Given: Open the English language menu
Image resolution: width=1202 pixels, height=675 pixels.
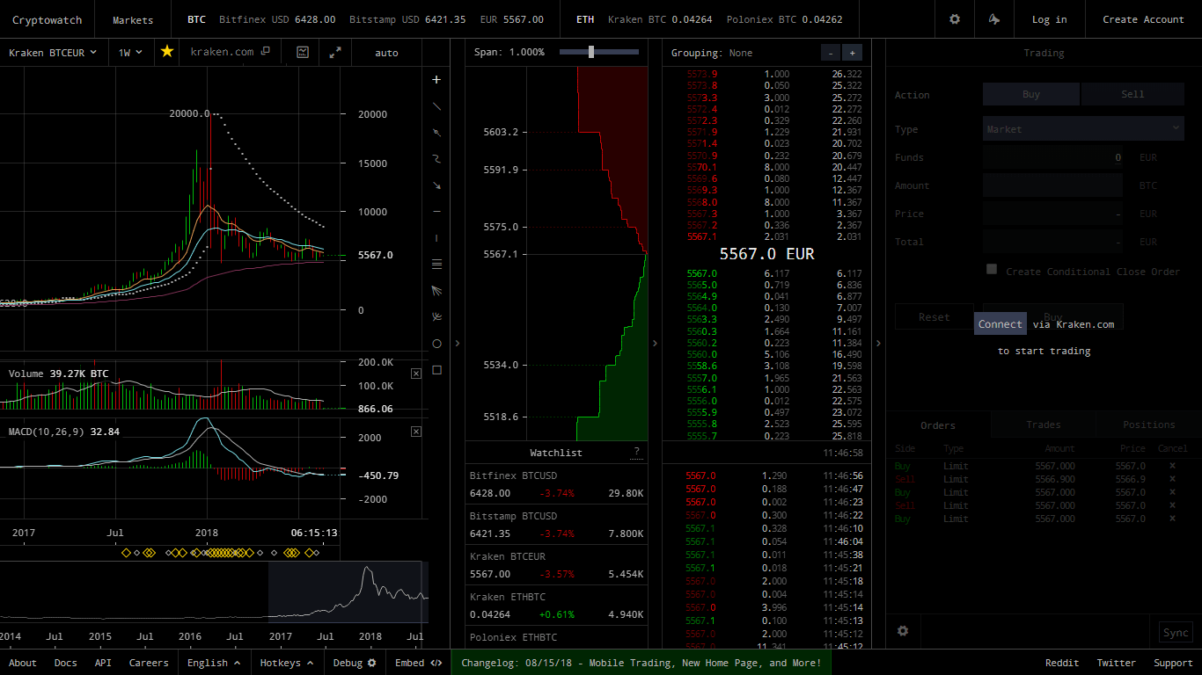Looking at the screenshot, I should pyautogui.click(x=214, y=663).
